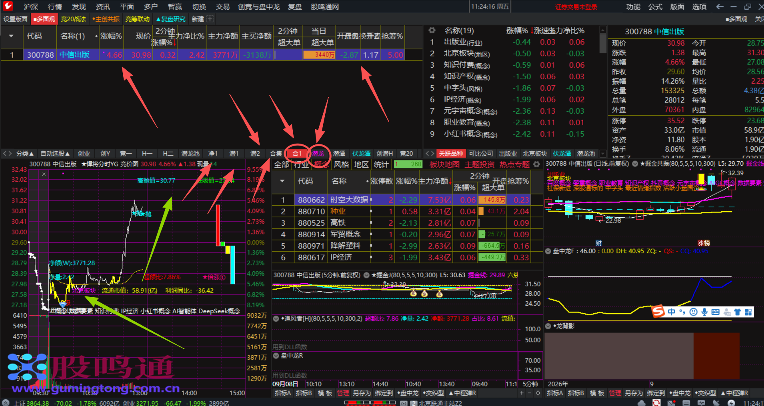Expand dropdown arrow in sector table header
Screen dimensions: 764x406
282,181
